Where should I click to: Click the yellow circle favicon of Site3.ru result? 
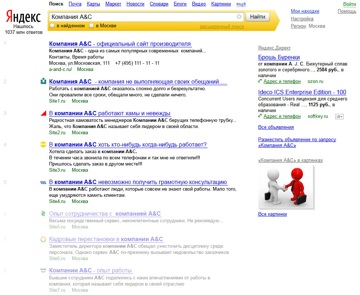pos(43,144)
